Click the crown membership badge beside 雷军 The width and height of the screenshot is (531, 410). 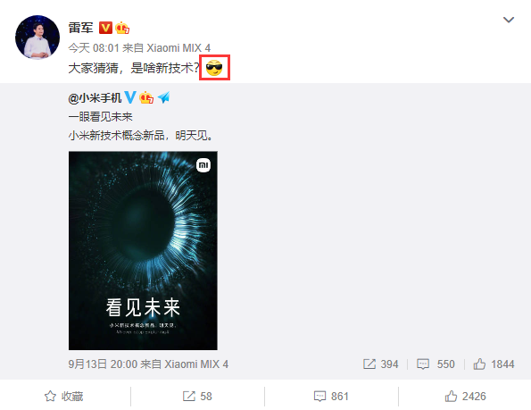(122, 28)
